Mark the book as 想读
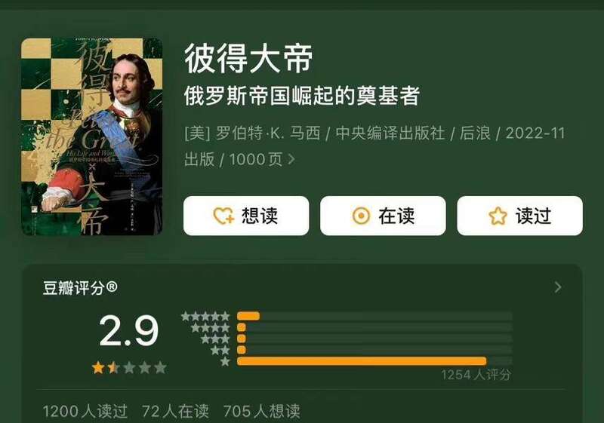The height and width of the screenshot is (423, 604). pos(246,216)
